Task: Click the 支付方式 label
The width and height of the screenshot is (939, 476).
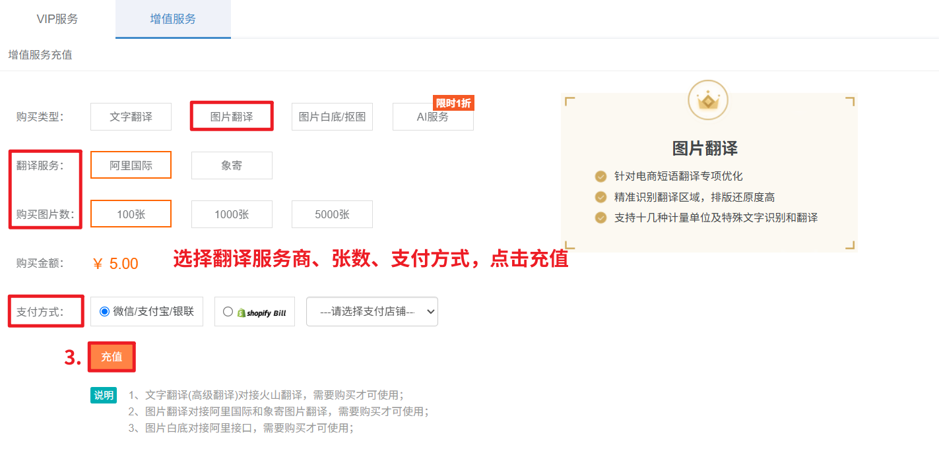Action: [40, 312]
